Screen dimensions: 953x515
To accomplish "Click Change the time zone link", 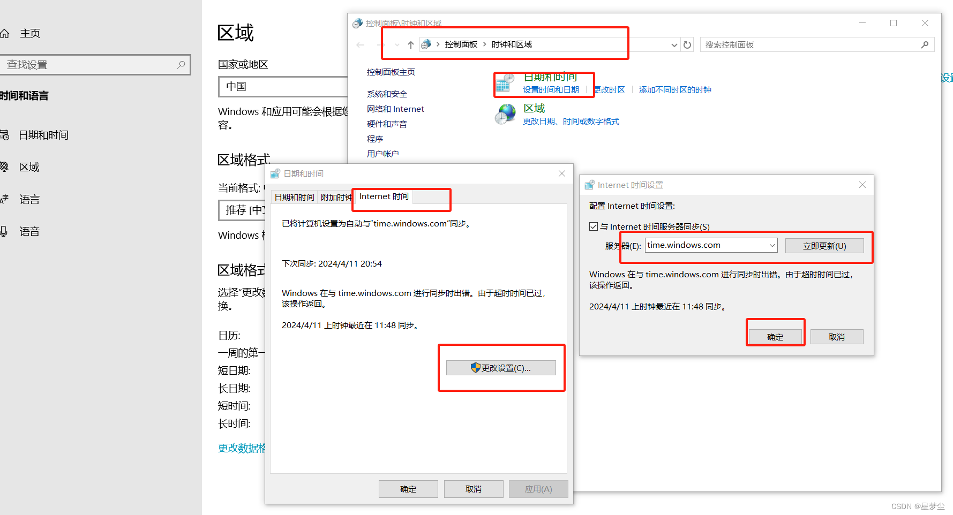I will 610,90.
